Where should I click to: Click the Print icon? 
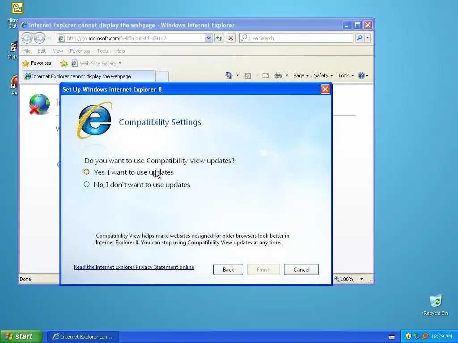pos(278,75)
